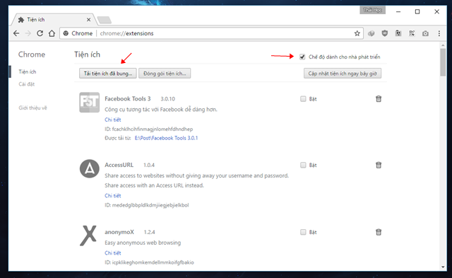Image resolution: width=452 pixels, height=278 pixels.
Task: Click Tải tiện ích đã bung button
Action: [108, 74]
